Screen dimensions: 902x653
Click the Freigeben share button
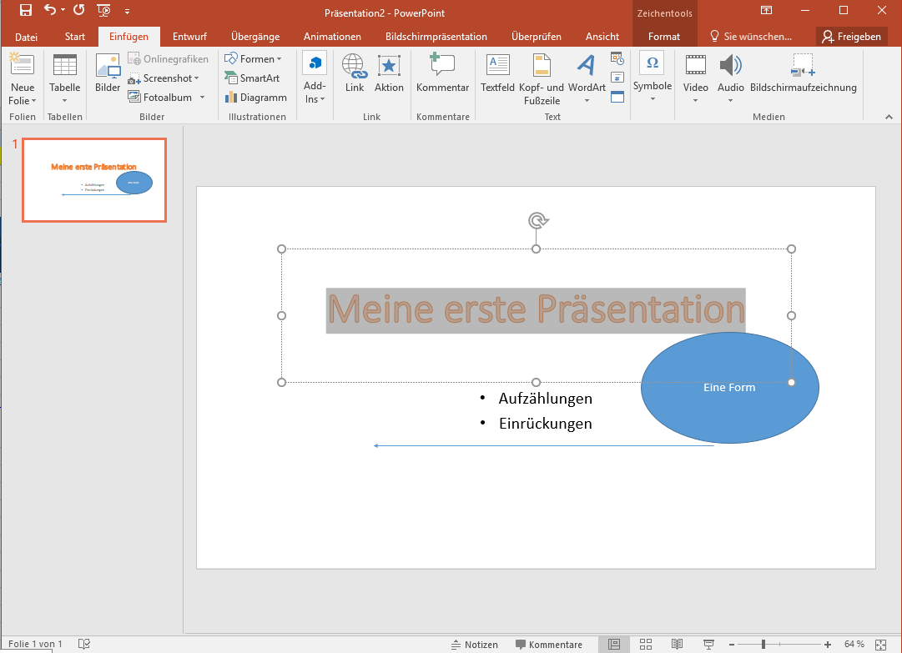pyautogui.click(x=851, y=37)
